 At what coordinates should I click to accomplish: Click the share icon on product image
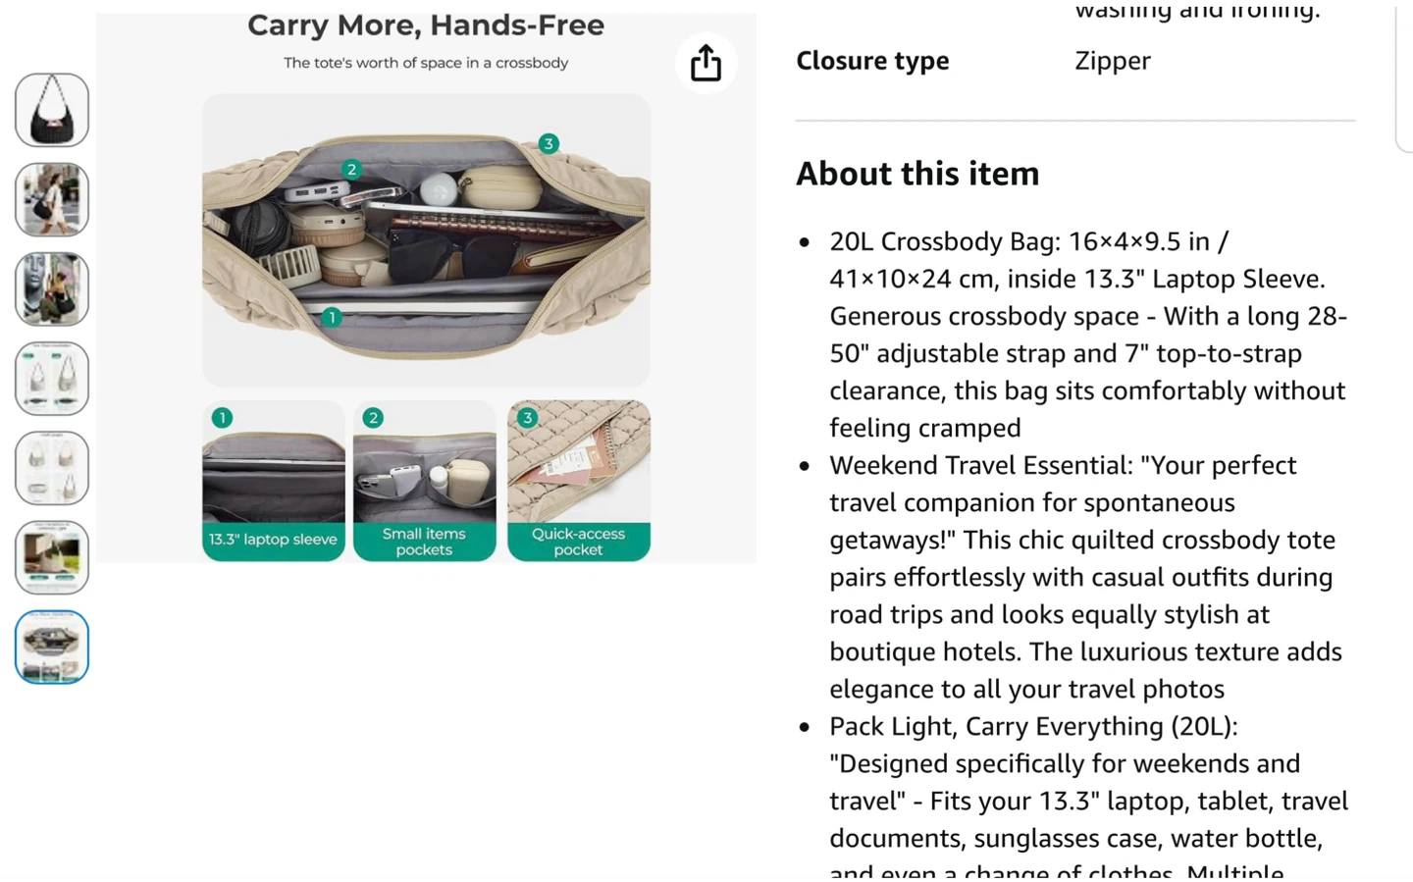pos(706,63)
